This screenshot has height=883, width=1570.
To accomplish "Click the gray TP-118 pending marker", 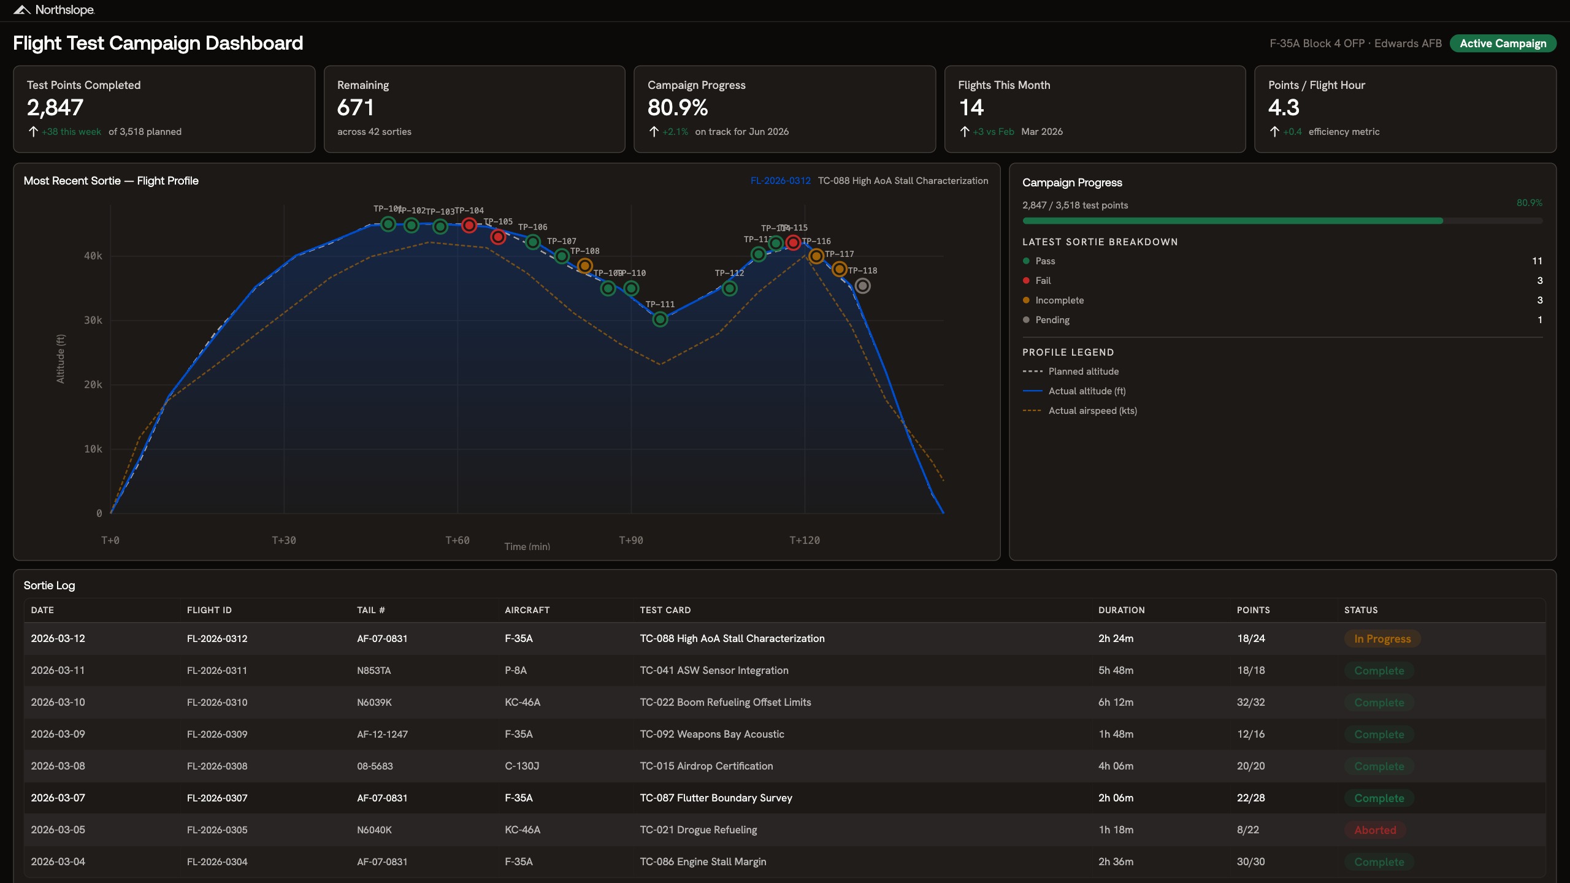I will (x=862, y=285).
